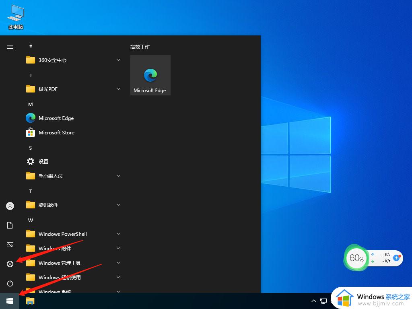
Task: Open Settings gear in Start sidebar
Action: (x=10, y=264)
